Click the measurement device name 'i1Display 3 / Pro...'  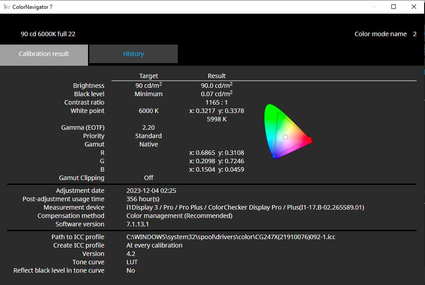[x=245, y=207]
